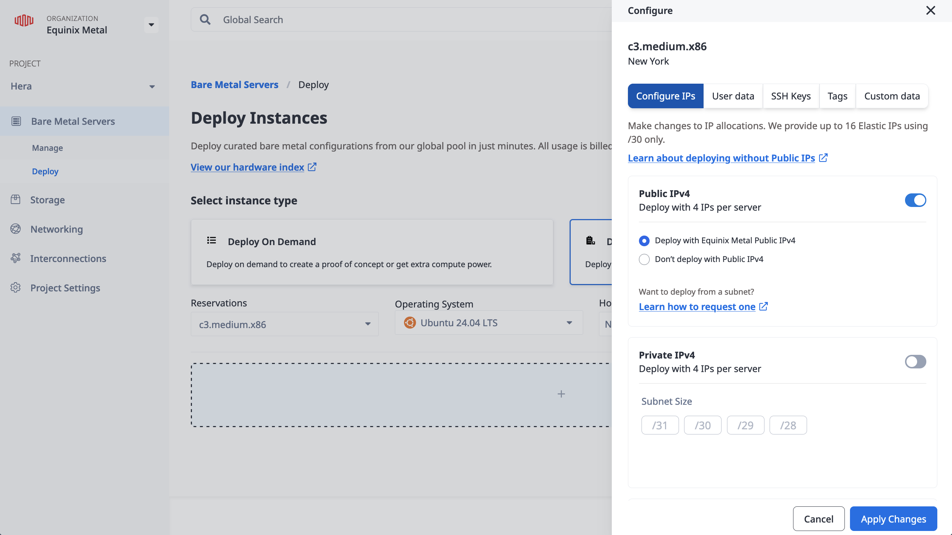Choose the /31 subnet size
952x535 pixels.
coord(660,425)
